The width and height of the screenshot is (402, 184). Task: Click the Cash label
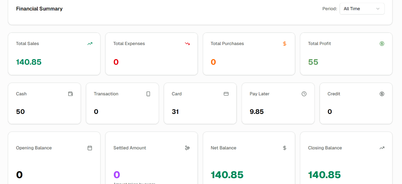click(21, 94)
